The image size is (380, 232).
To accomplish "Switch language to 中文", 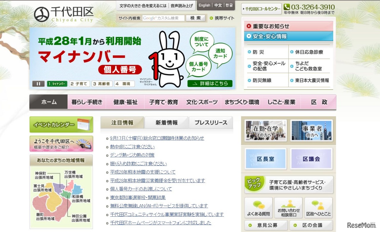I will [218, 5].
